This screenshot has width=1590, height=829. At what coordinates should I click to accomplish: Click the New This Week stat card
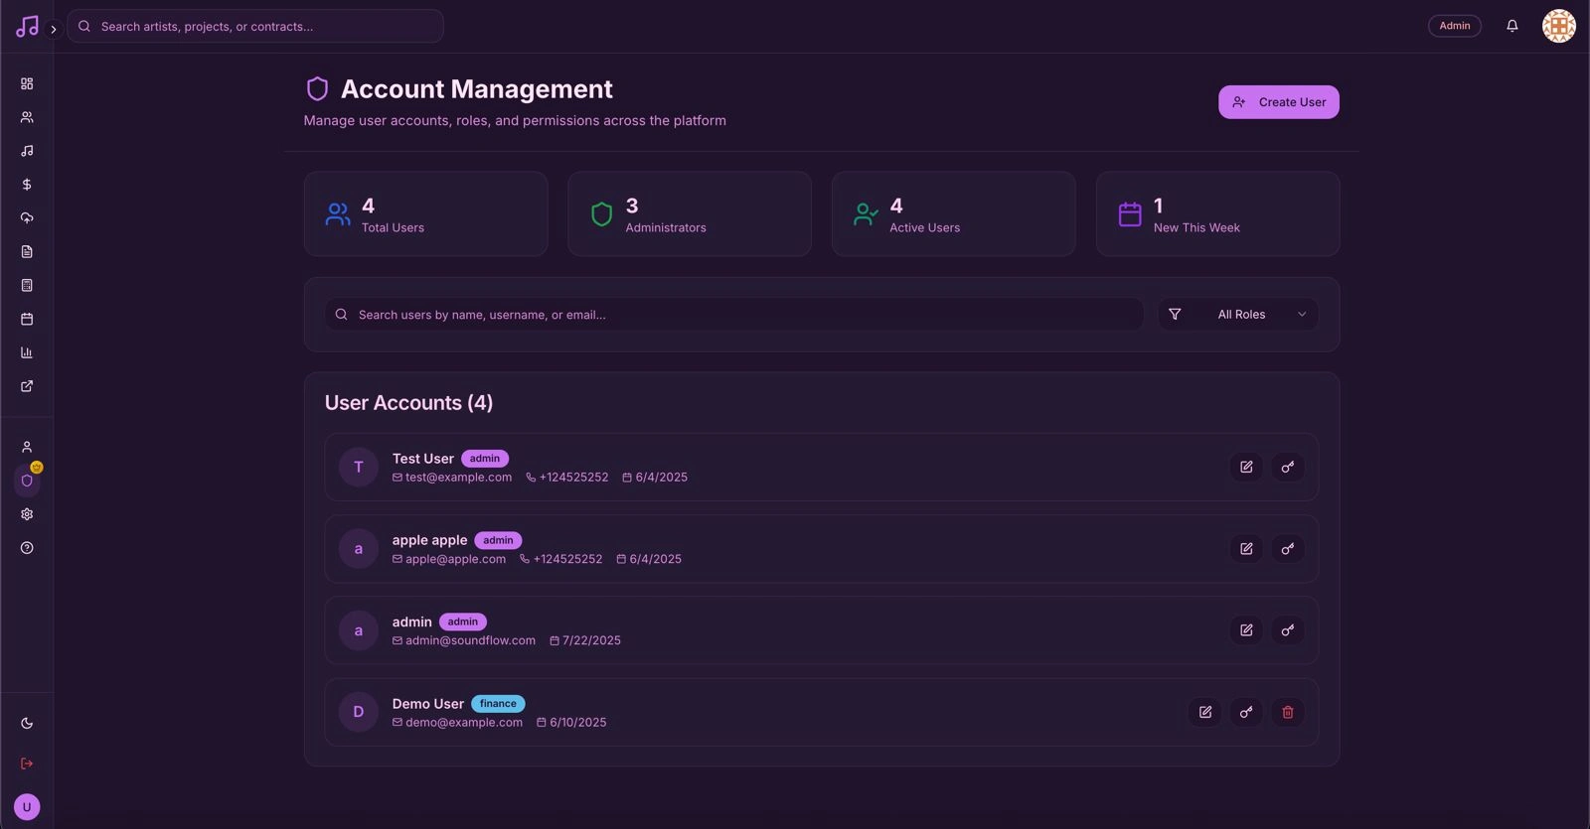pos(1217,214)
